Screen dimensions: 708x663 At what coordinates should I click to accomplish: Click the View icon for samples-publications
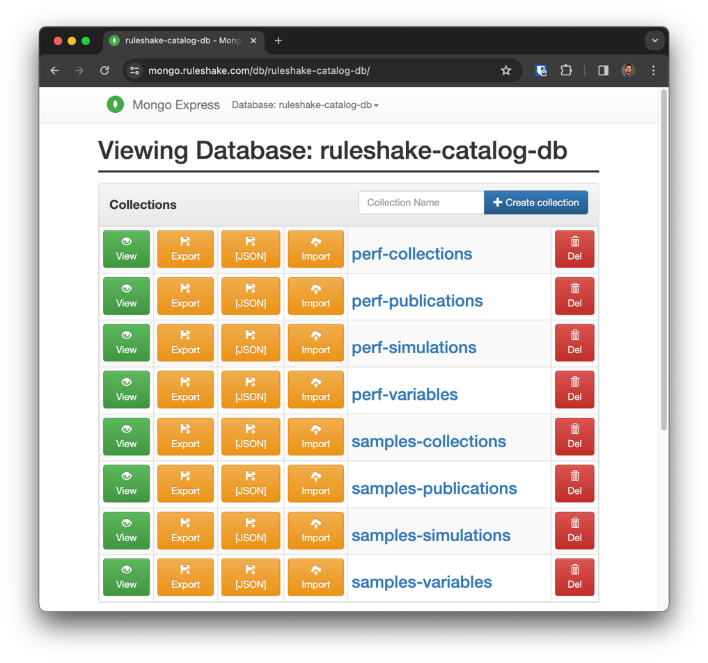(x=126, y=478)
